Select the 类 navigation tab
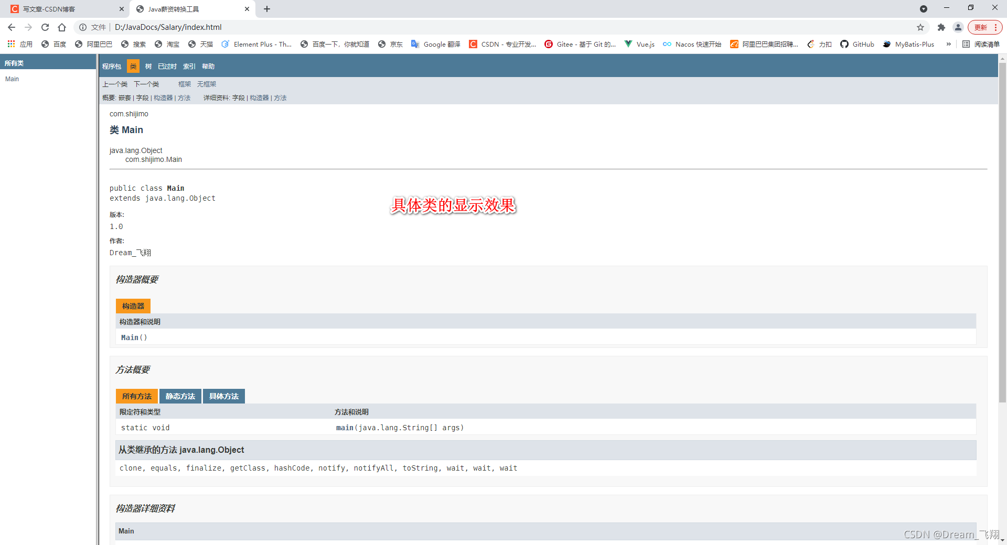 point(133,67)
